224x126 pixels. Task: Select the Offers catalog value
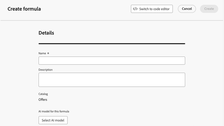[x=43, y=99]
